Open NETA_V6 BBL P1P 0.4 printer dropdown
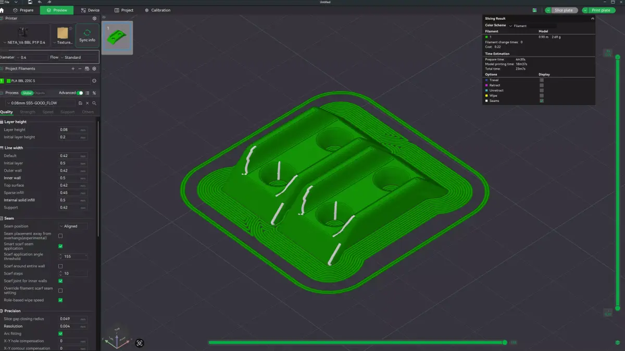 (24, 43)
